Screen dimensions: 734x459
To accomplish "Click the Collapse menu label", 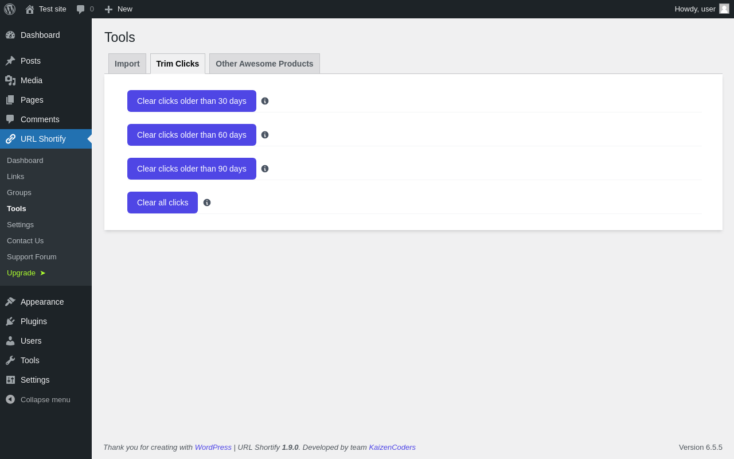I will tap(45, 399).
